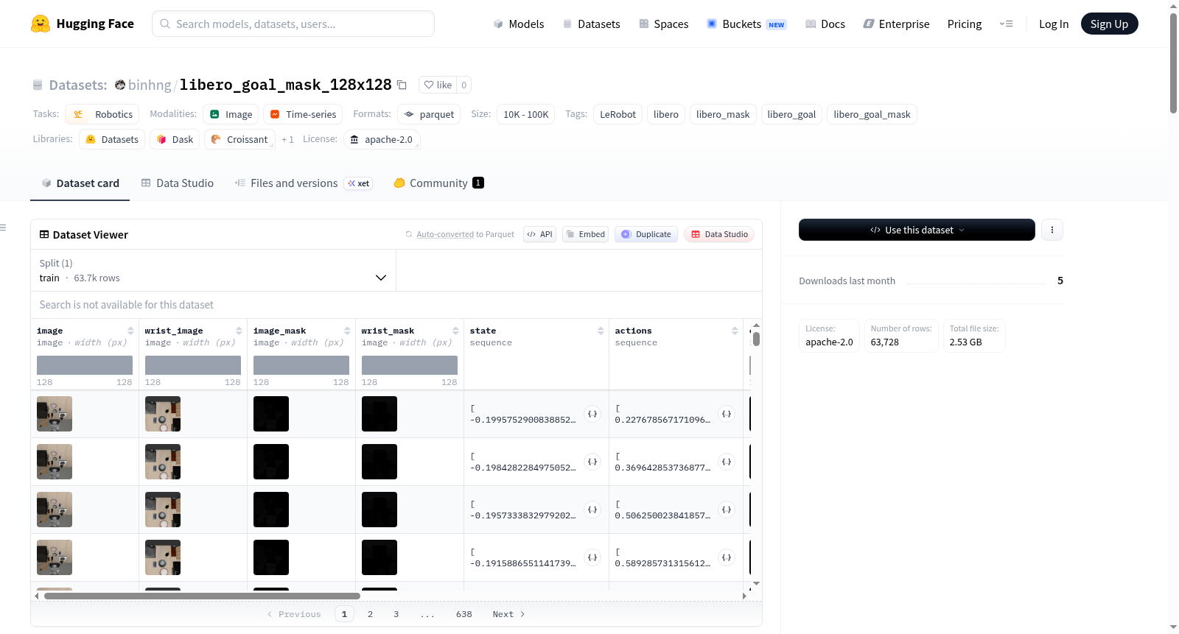Click the image column width histogram bar
Image resolution: width=1179 pixels, height=634 pixels.
click(x=85, y=365)
